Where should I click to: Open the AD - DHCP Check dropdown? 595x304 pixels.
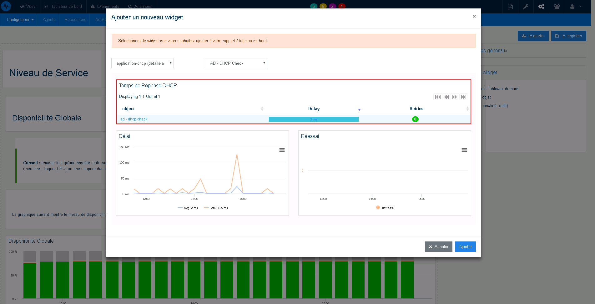[x=236, y=63]
